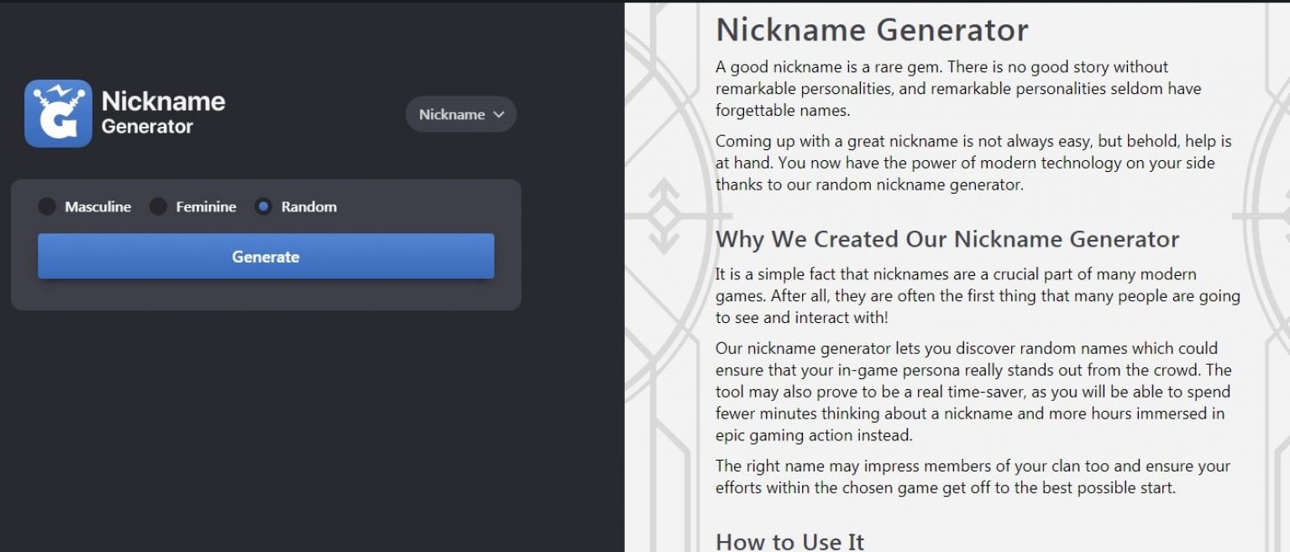Click the Masculine text label
Image resolution: width=1290 pixels, height=552 pixels.
coord(98,206)
